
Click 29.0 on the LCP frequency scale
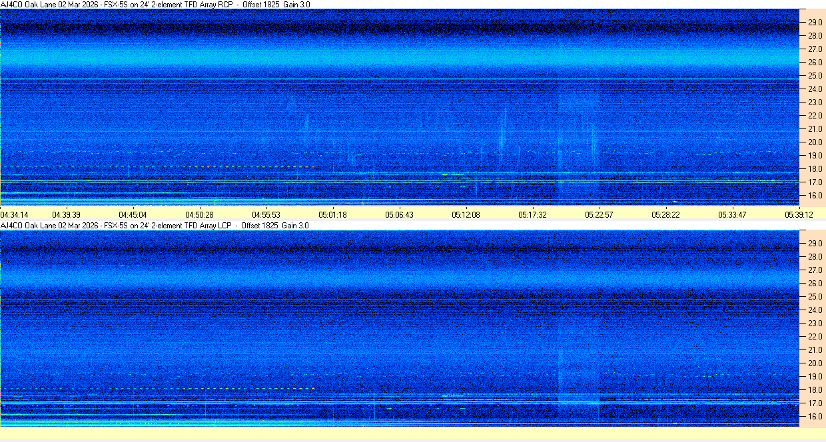click(x=815, y=244)
